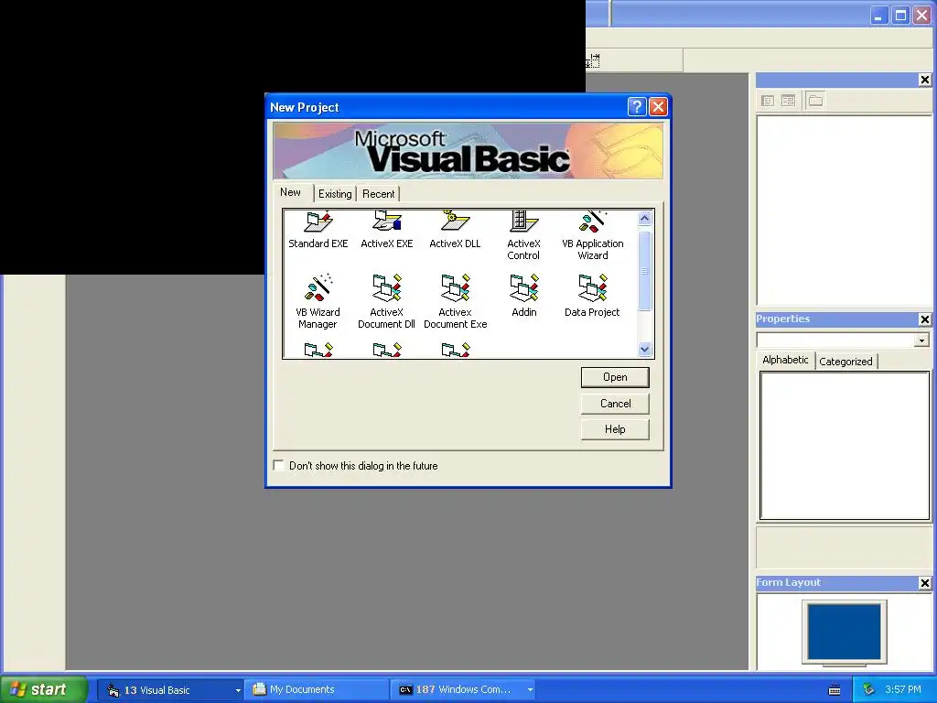Click the network tray icon beside the clock
The image size is (937, 703).
click(x=868, y=690)
